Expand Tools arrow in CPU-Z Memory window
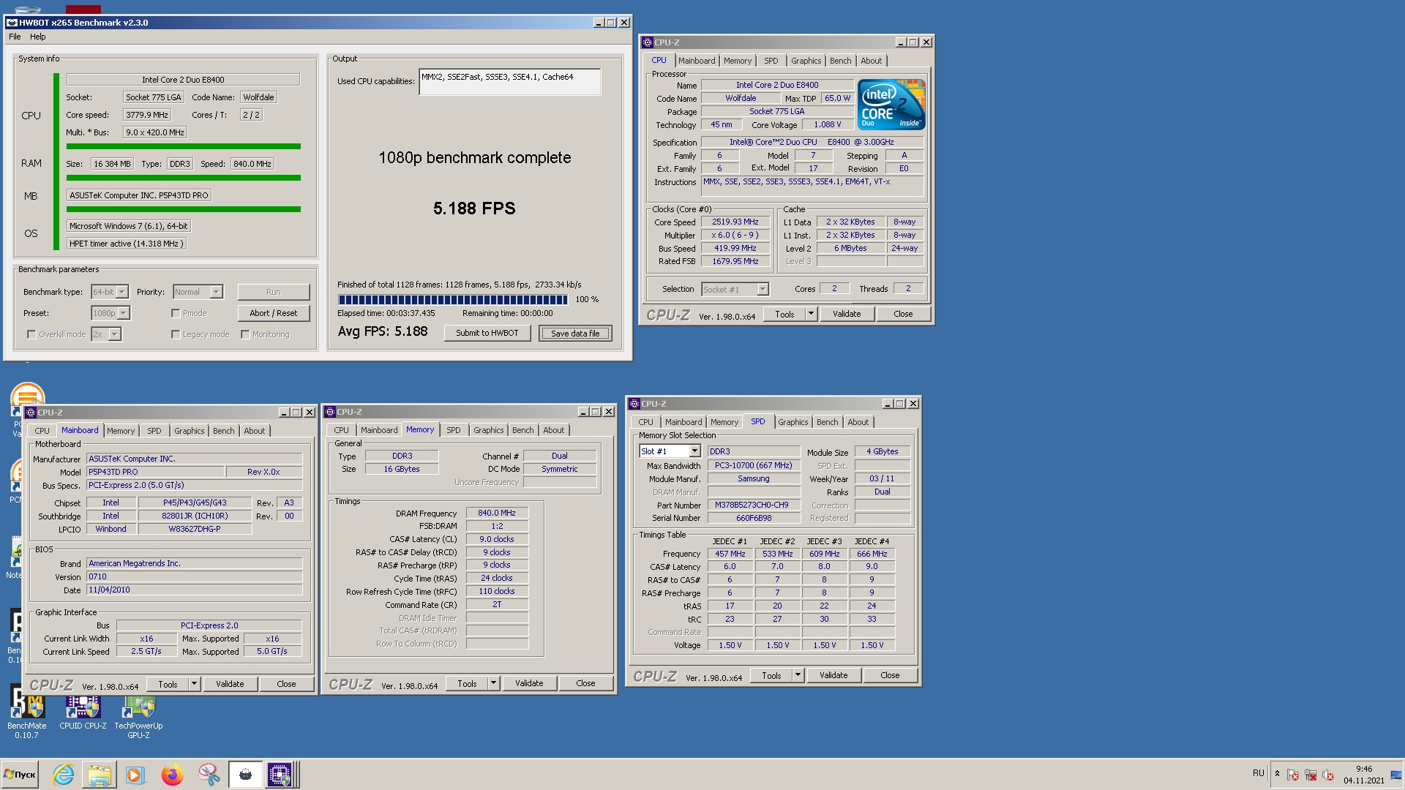1405x790 pixels. (x=494, y=683)
